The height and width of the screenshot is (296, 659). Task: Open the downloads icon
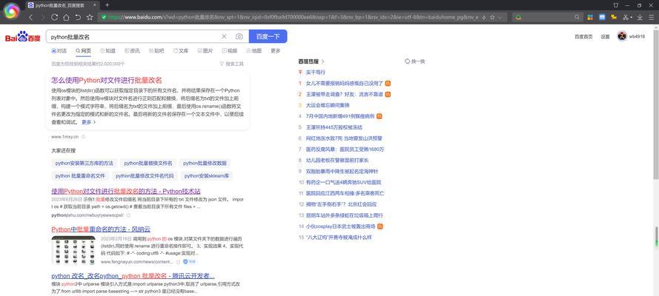640,17
